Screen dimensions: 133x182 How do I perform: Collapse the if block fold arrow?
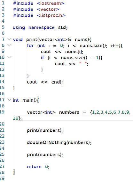(x=9, y=57)
